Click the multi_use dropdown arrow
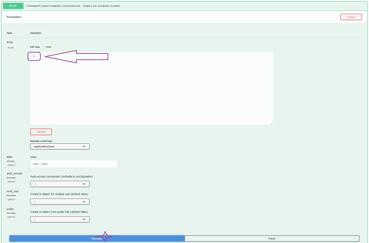This screenshot has height=243, width=369. pyautogui.click(x=84, y=201)
